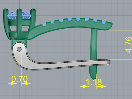Select the large blue wireframe gemstone
The height and width of the screenshot is (99, 132).
pos(20,15)
